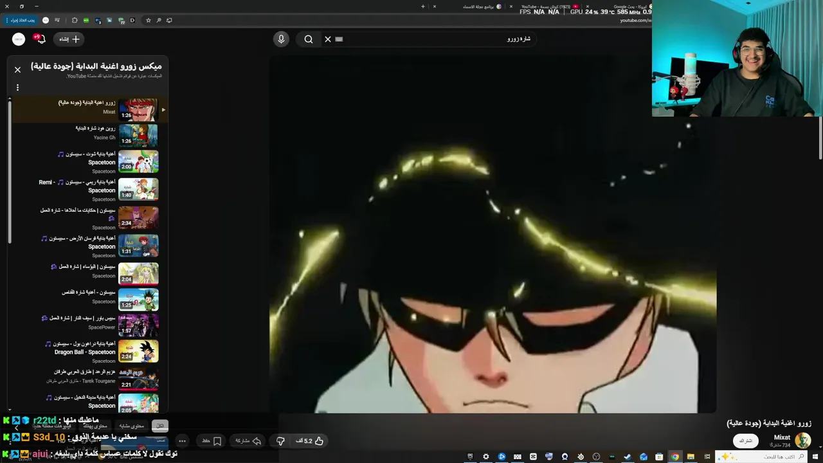Open YouTube notifications bell
Screen dimensions: 823x463
coord(40,39)
